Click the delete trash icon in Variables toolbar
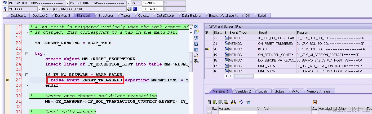 [209, 102]
